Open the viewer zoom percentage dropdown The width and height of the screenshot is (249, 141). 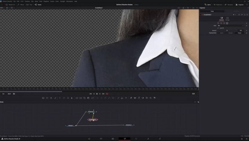(x=2, y=8)
